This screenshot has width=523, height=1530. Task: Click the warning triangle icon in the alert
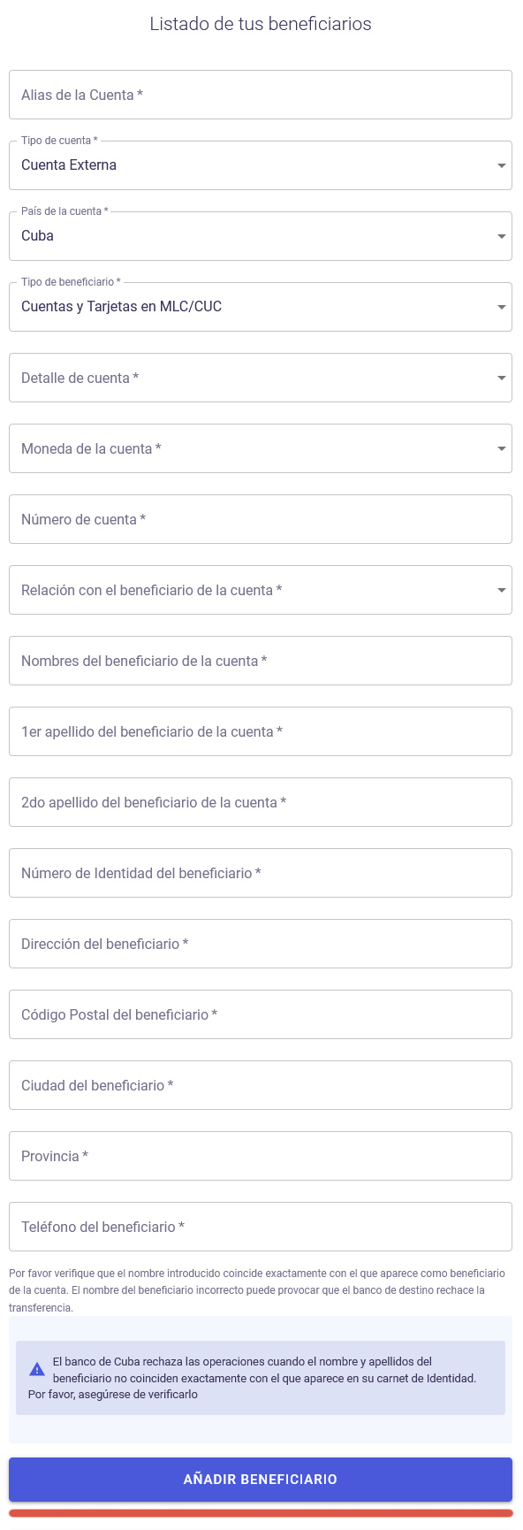pyautogui.click(x=37, y=1370)
